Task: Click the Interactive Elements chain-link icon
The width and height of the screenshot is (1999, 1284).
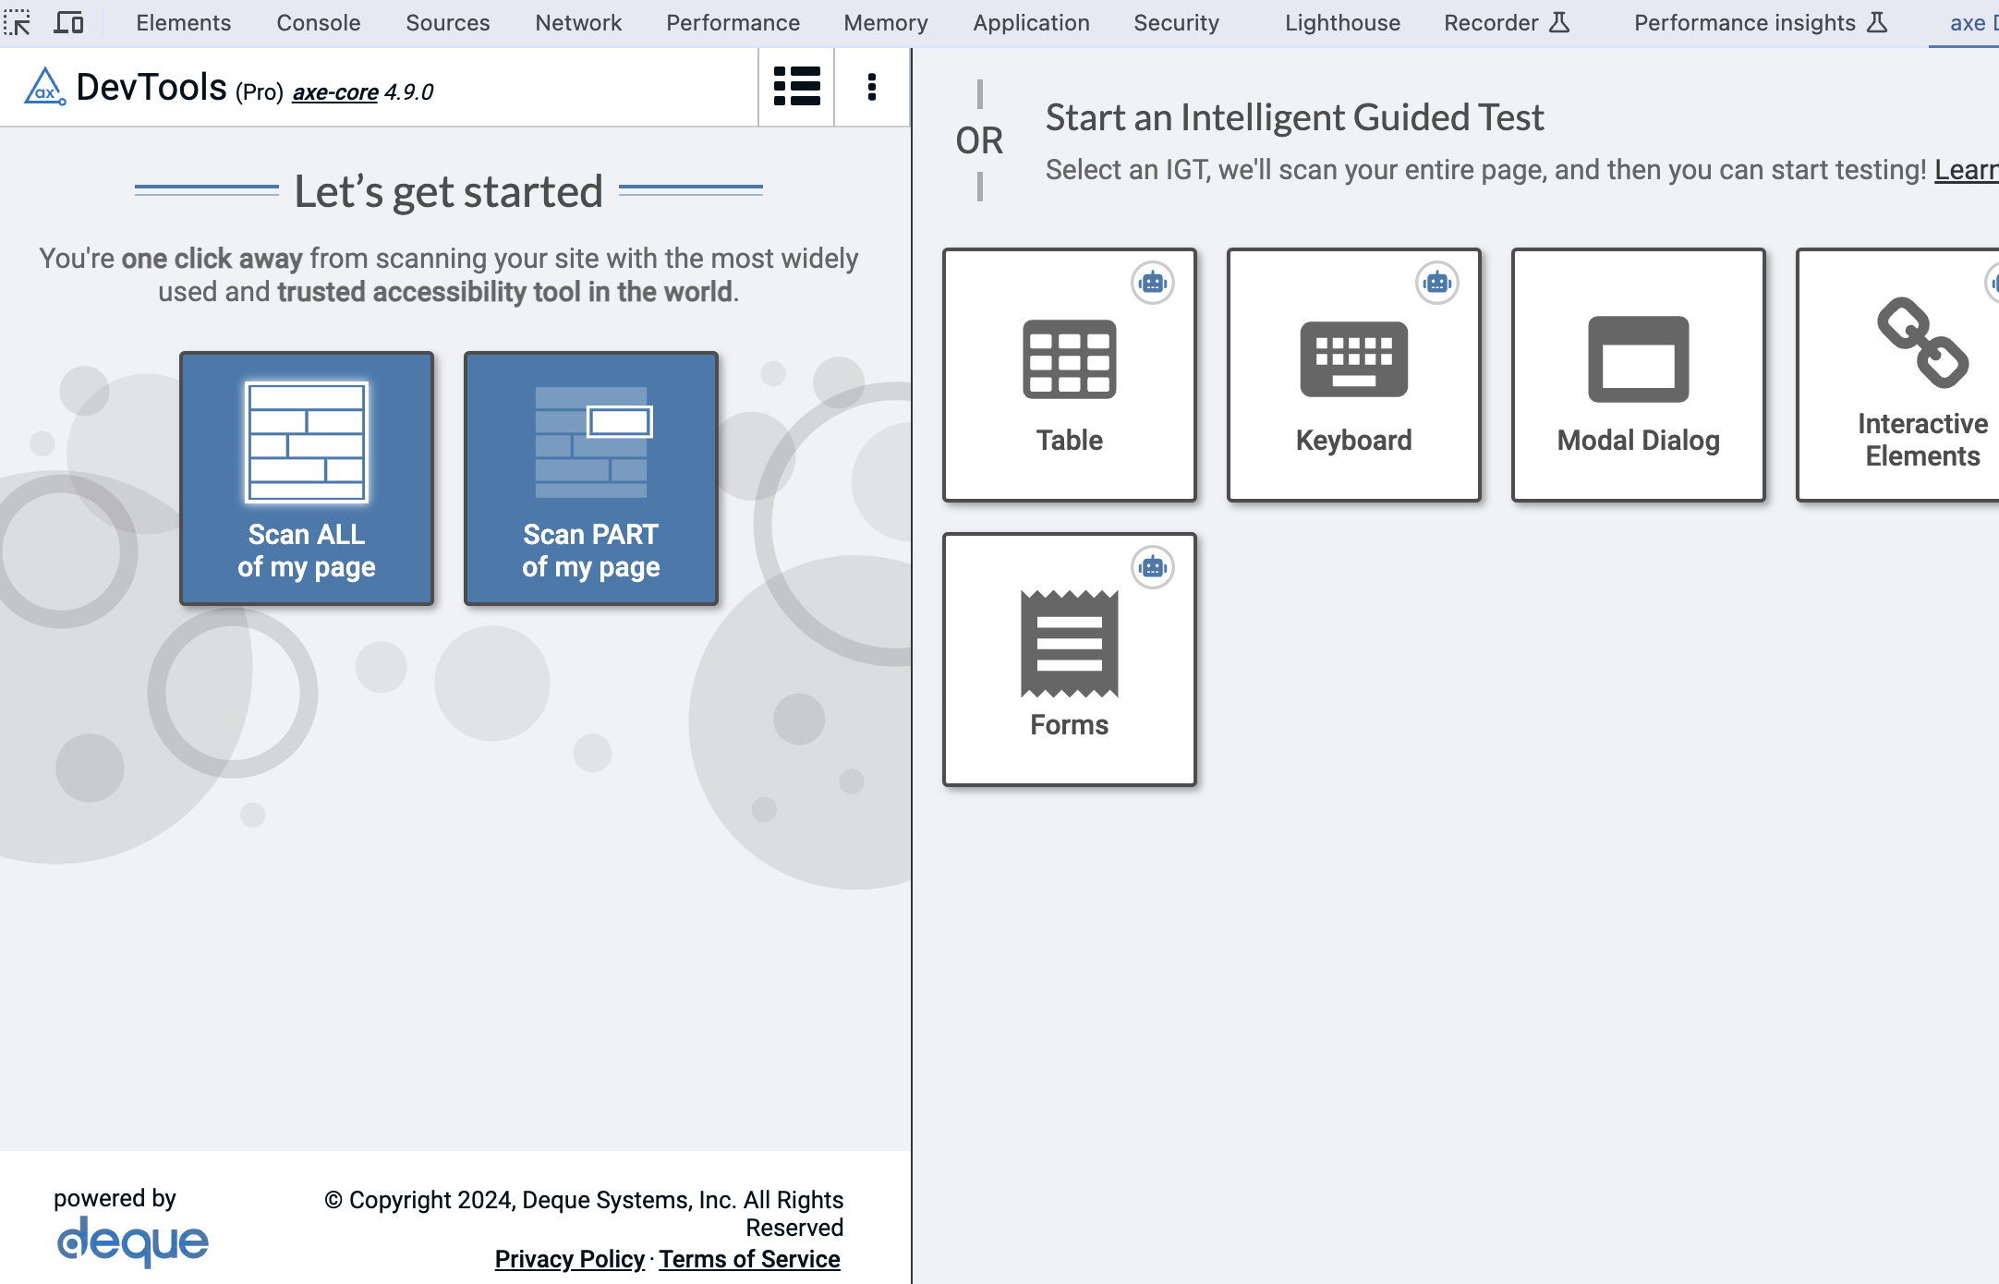Action: click(1922, 343)
